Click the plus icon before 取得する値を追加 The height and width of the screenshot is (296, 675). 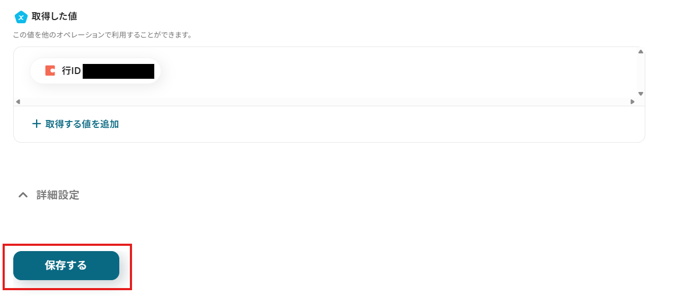coord(37,124)
